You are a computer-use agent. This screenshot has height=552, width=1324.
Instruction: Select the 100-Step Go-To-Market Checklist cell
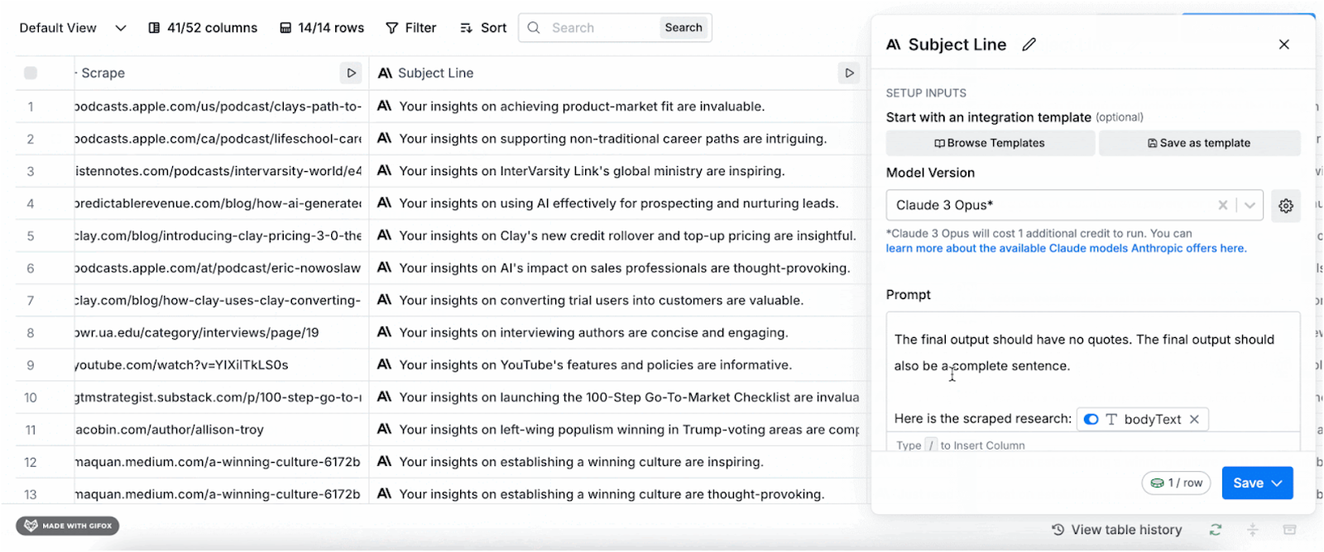pos(617,397)
